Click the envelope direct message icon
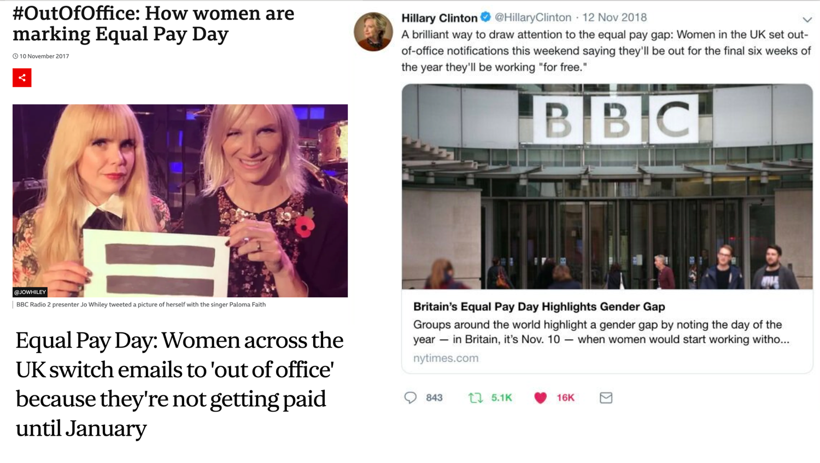Screen dimensions: 820x463 tap(606, 397)
